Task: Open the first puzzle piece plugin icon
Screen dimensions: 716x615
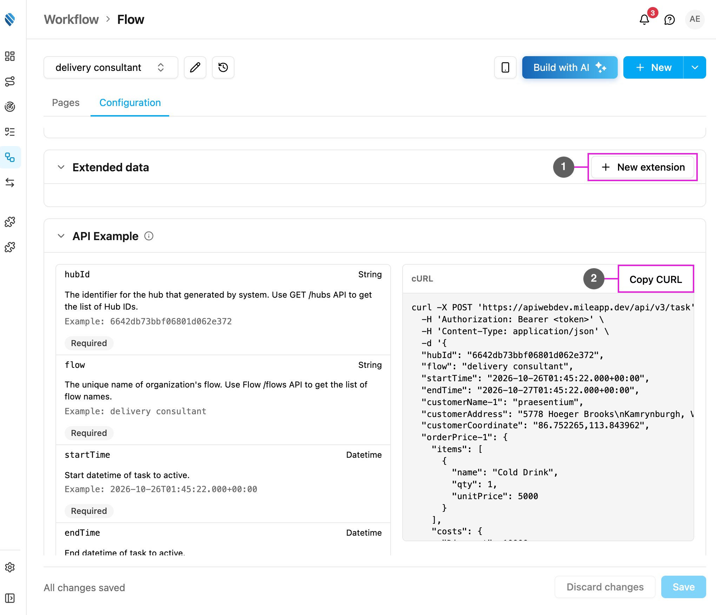Action: pos(10,222)
